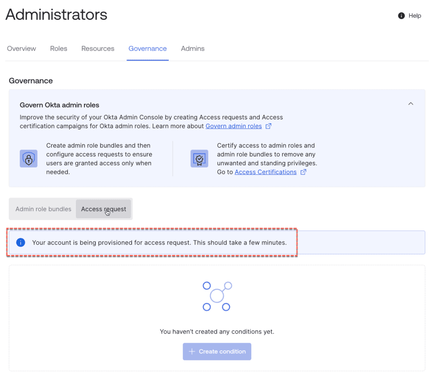Switch to Admin role bundles view

[x=43, y=209]
